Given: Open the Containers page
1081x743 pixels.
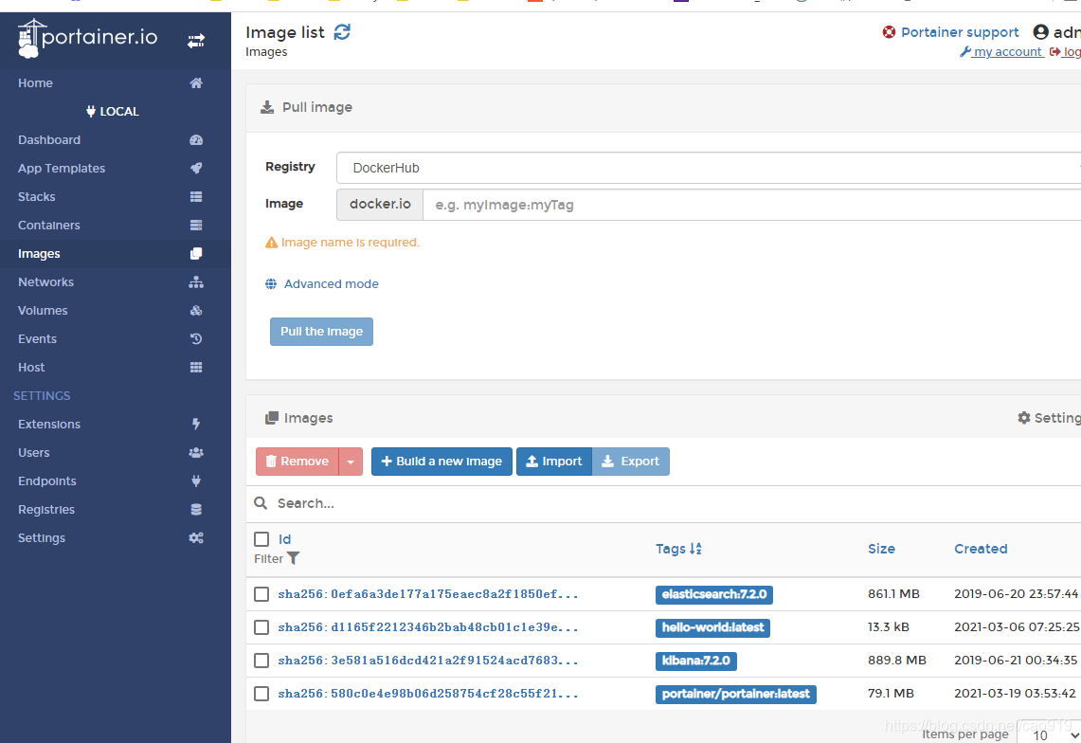Looking at the screenshot, I should point(49,225).
